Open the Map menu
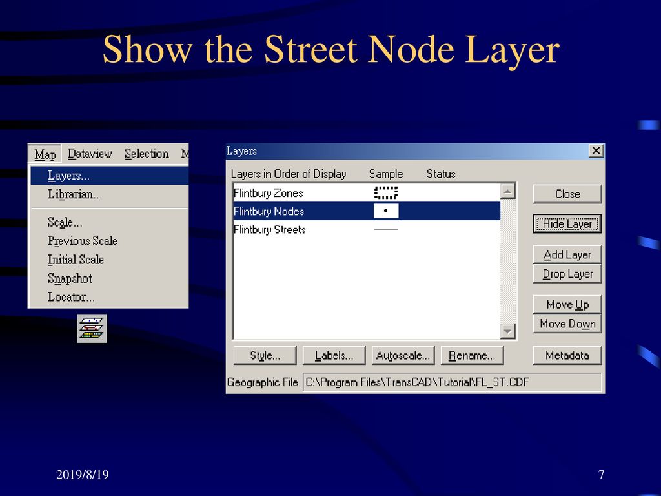The height and width of the screenshot is (496, 661). 45,154
